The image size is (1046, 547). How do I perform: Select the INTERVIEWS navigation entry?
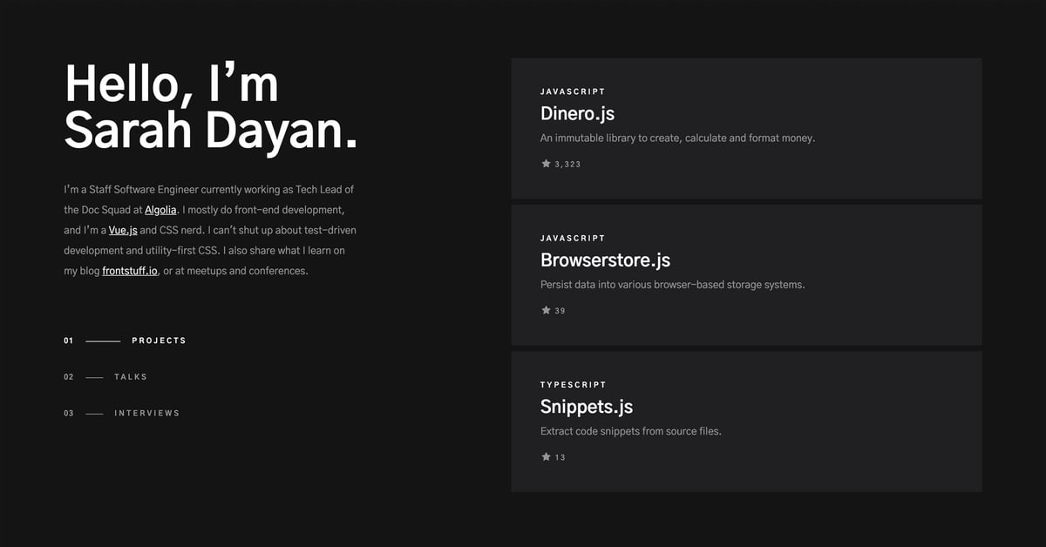pyautogui.click(x=146, y=413)
